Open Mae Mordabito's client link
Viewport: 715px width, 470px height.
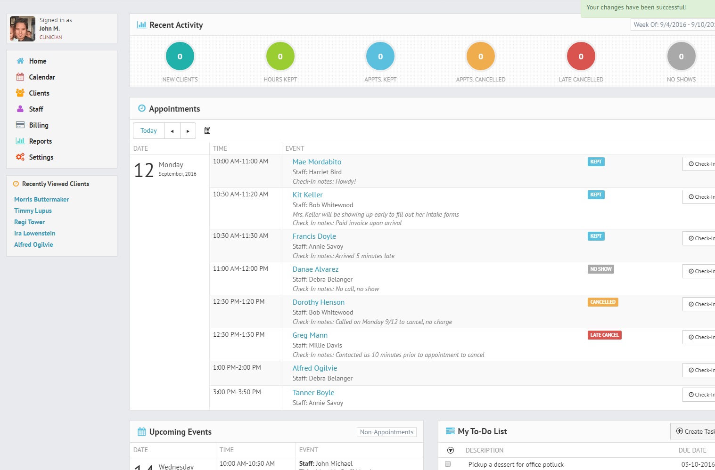coord(317,162)
